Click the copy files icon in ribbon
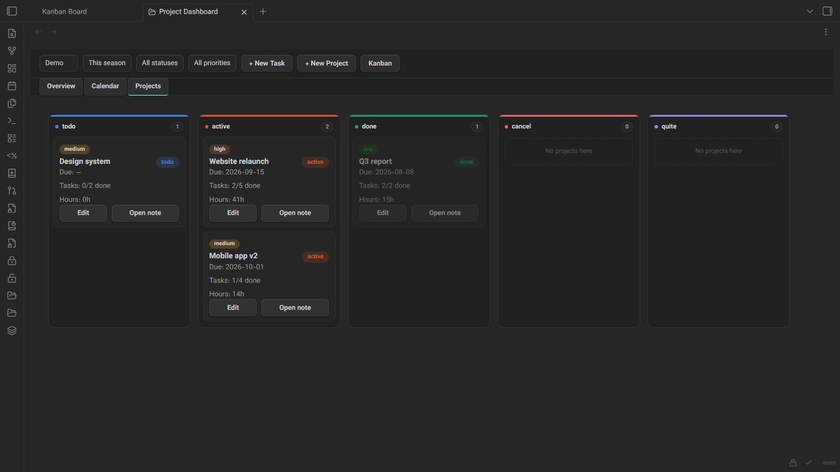The image size is (840, 472). pos(12,103)
